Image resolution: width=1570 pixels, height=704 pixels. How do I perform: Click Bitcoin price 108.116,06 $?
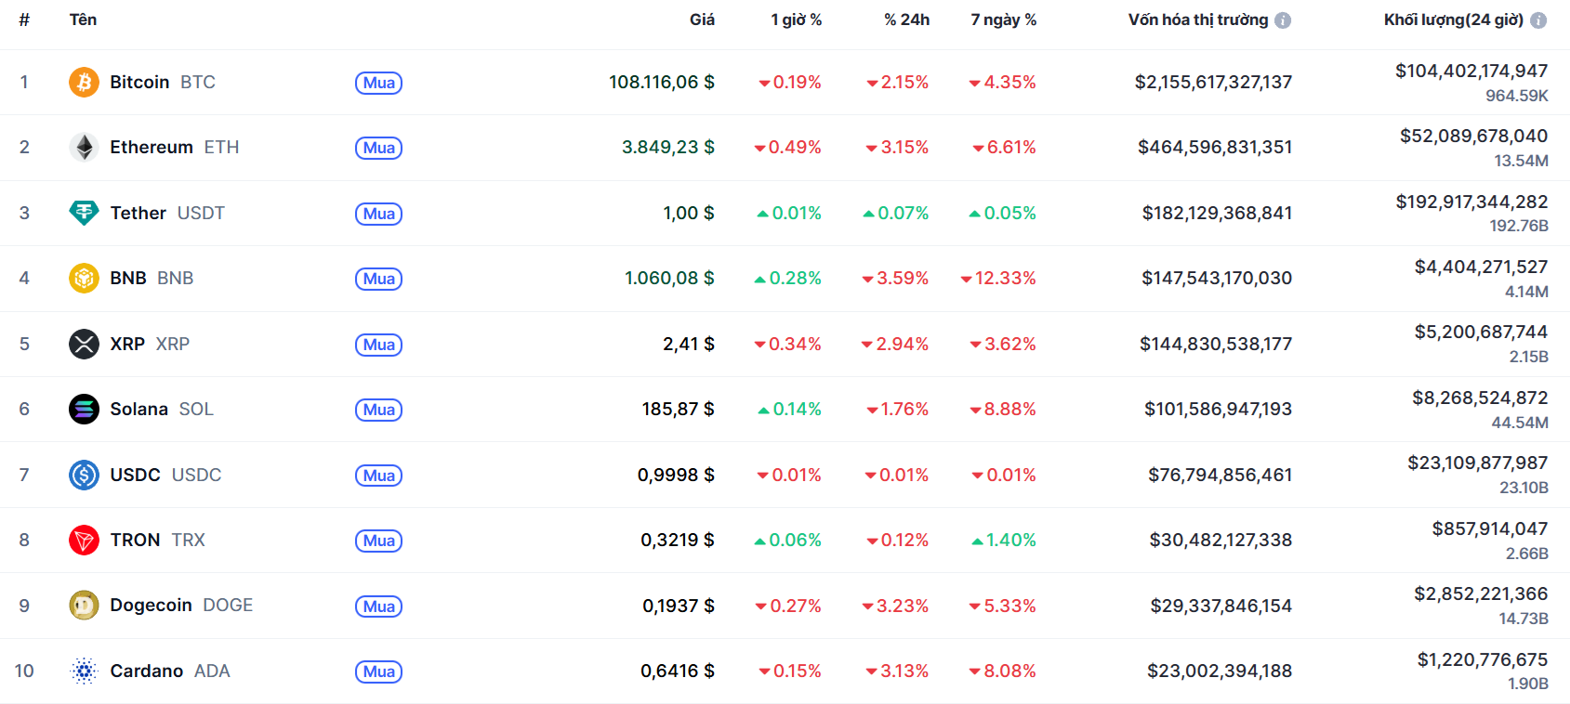pos(662,82)
